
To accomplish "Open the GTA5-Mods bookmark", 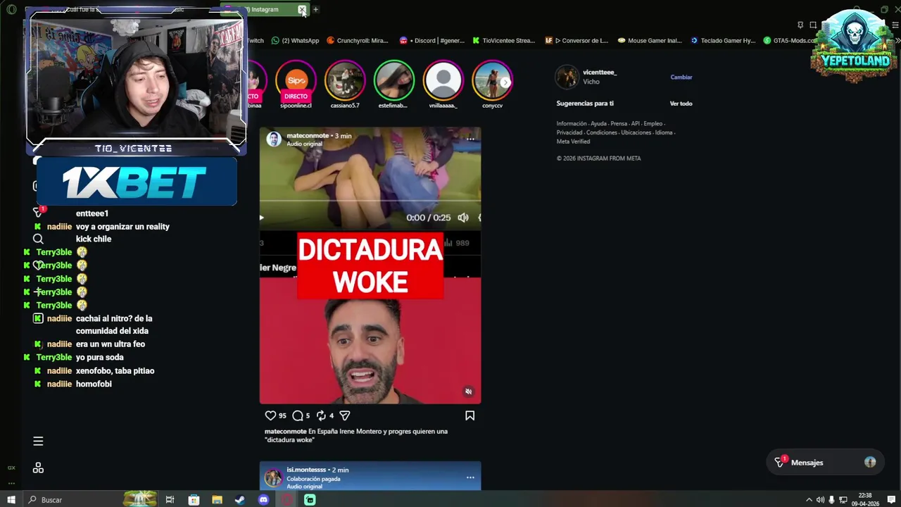I will [790, 40].
